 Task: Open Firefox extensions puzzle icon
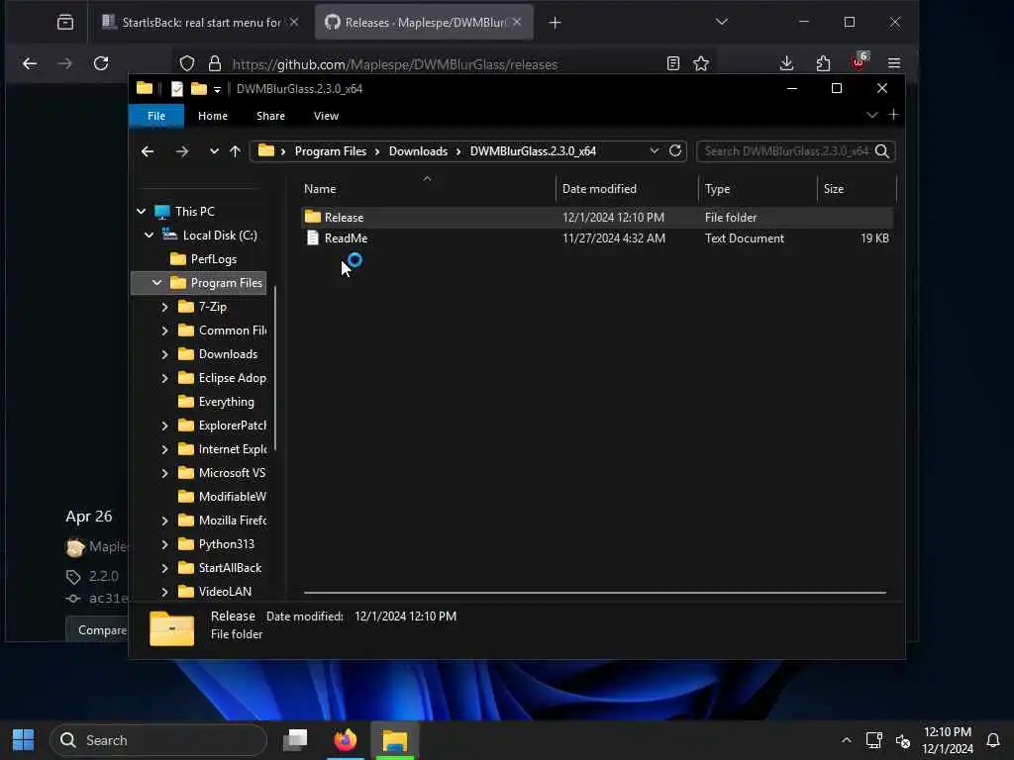(823, 63)
